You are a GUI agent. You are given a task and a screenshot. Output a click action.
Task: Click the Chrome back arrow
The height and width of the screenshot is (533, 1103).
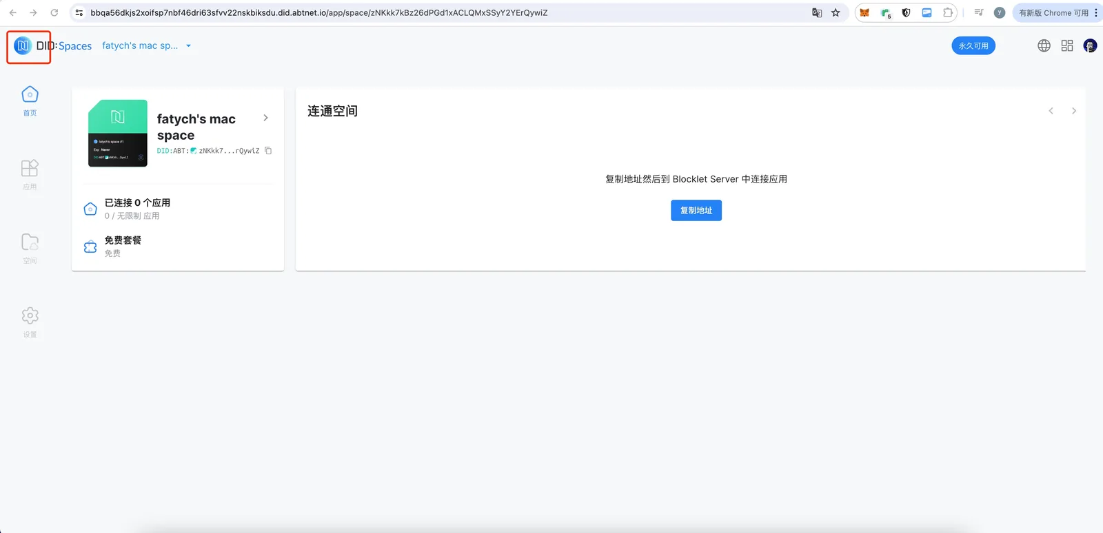point(13,12)
